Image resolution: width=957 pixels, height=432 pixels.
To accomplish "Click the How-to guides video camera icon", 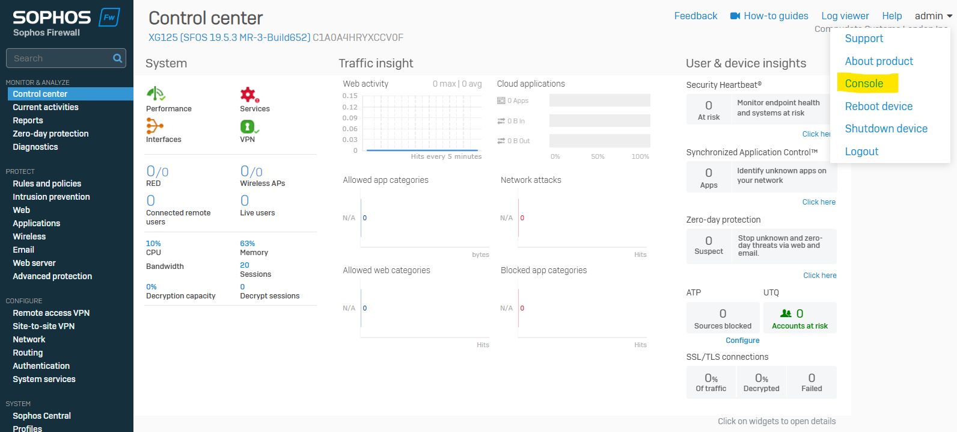I will point(735,16).
